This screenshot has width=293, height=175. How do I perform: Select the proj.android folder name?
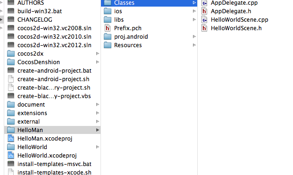[131, 37]
